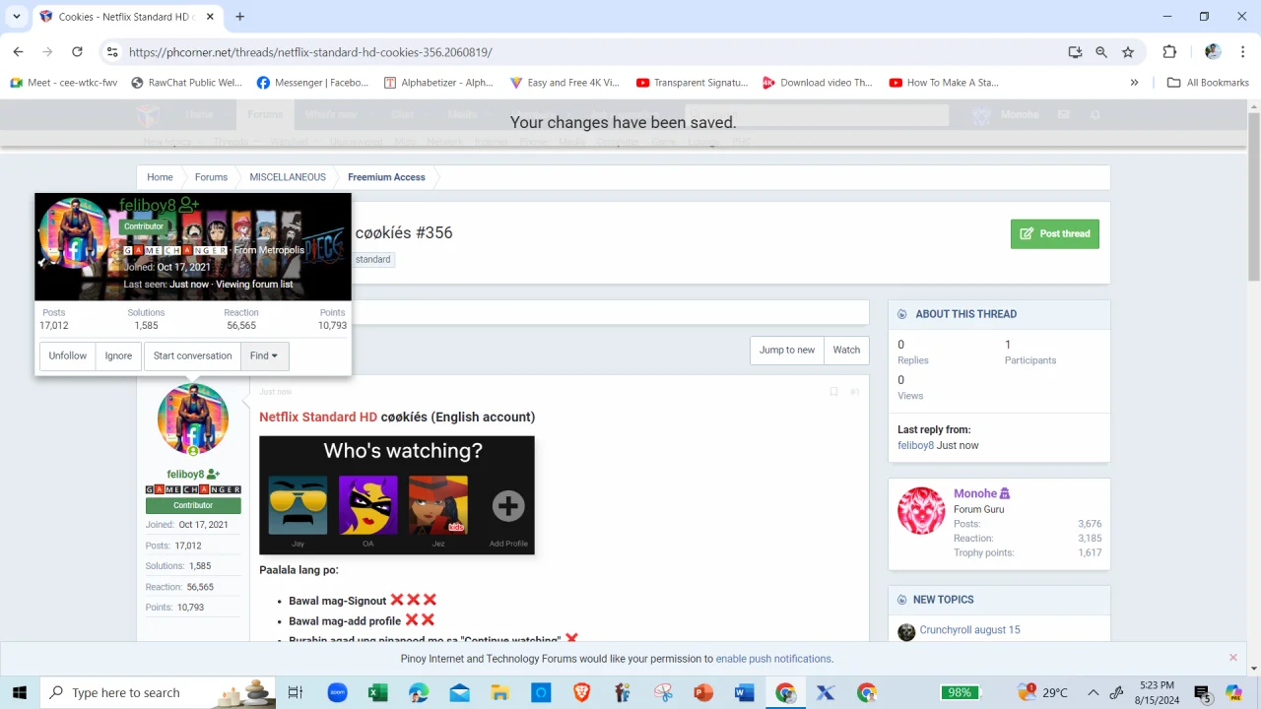Viewport: 1261px width, 709px height.
Task: Open the Find dropdown in profile popup
Action: (264, 355)
